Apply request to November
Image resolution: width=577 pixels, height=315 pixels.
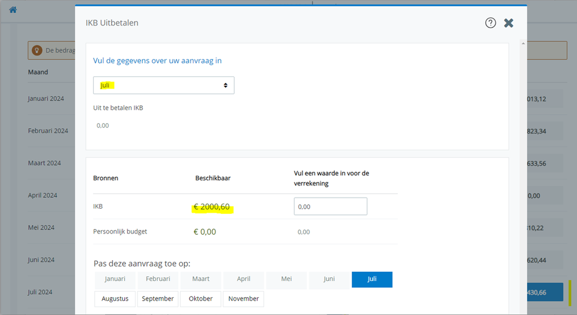tap(243, 299)
